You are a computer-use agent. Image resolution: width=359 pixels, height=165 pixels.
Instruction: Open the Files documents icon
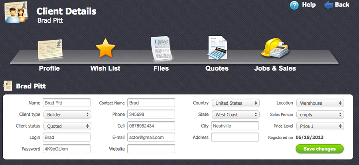(x=161, y=49)
